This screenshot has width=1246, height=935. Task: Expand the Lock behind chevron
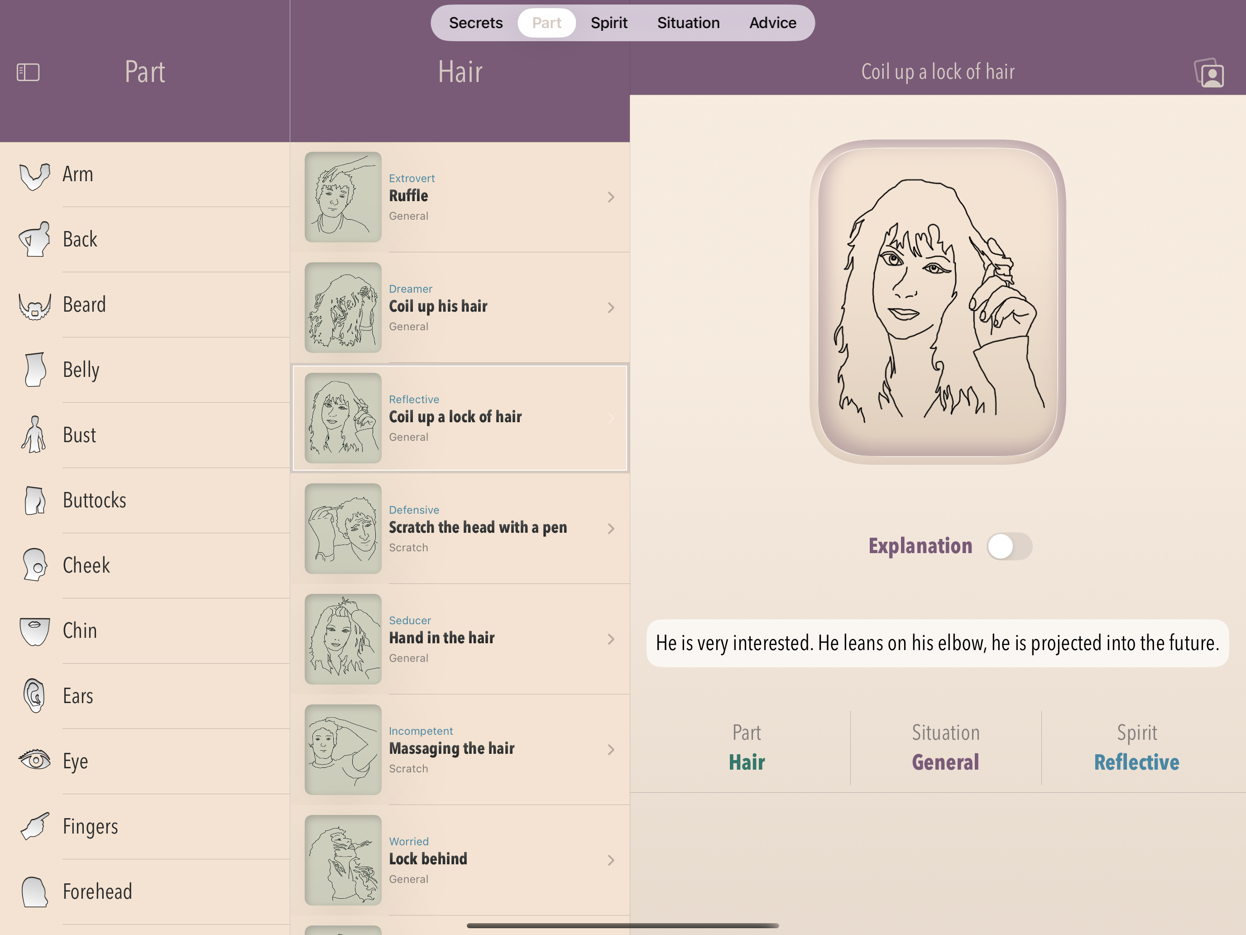[611, 859]
